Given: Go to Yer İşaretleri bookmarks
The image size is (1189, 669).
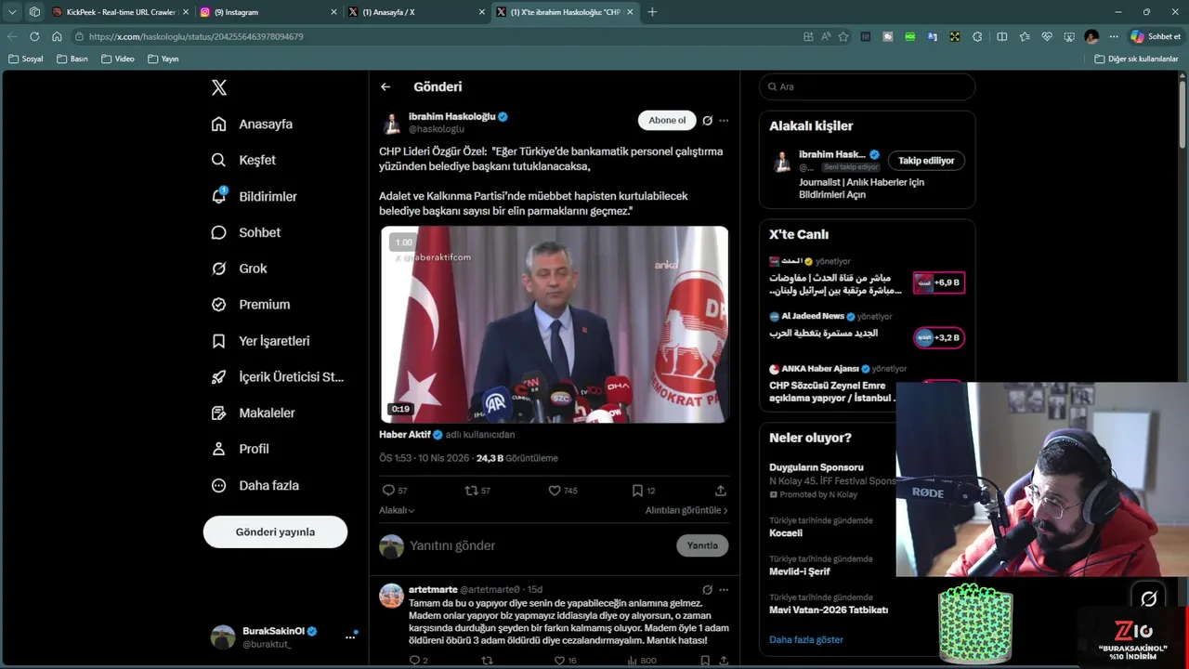Looking at the screenshot, I should point(260,341).
